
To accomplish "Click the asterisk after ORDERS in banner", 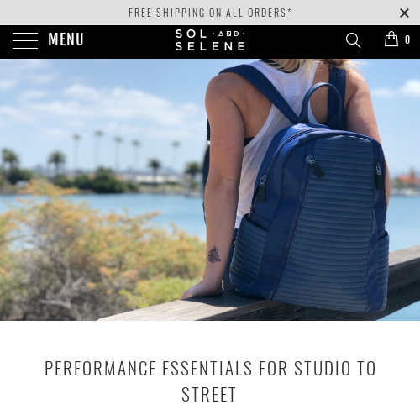I will [289, 11].
